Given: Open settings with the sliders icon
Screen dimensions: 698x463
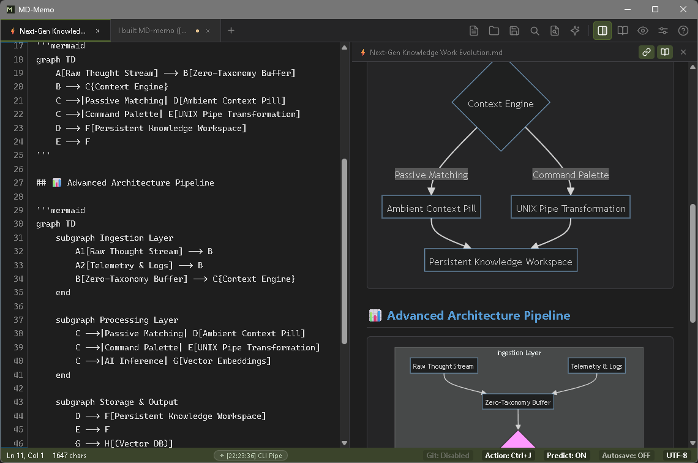Looking at the screenshot, I should (663, 31).
